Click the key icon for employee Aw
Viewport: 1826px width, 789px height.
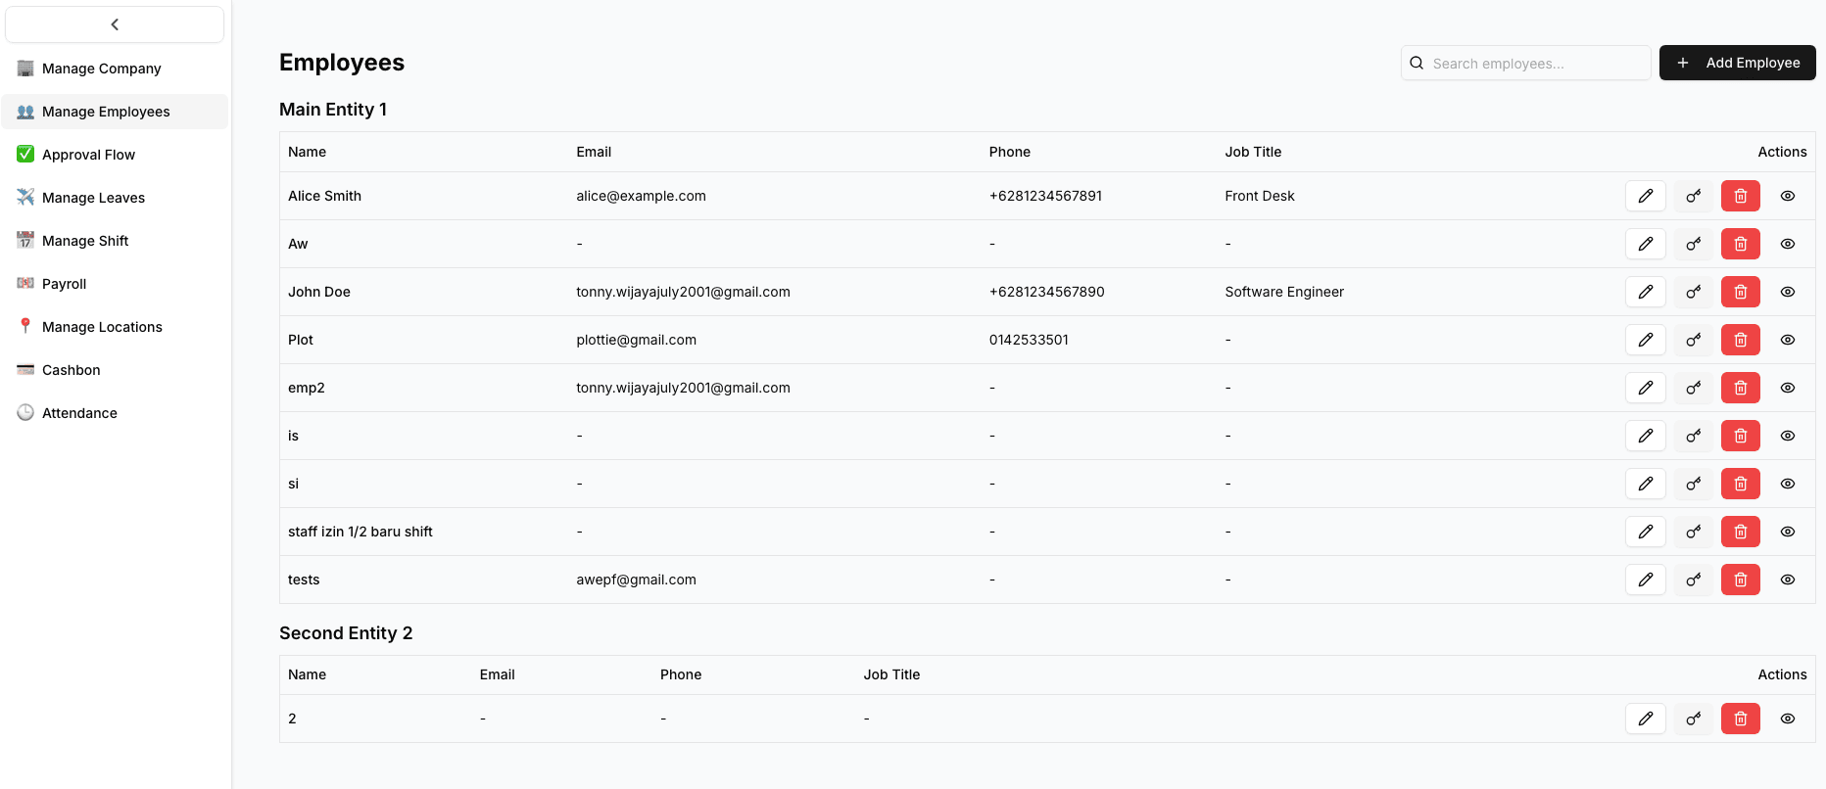tap(1693, 244)
